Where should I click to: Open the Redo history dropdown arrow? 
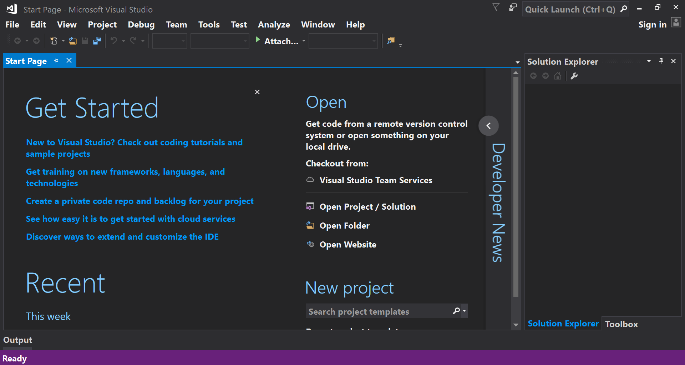coord(143,41)
